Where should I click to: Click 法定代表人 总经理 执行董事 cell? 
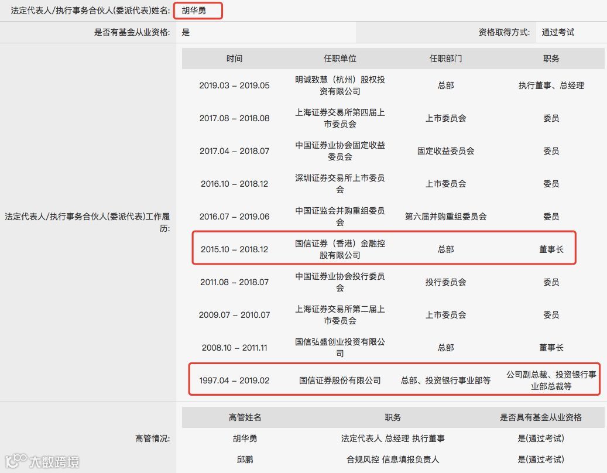coord(393,438)
